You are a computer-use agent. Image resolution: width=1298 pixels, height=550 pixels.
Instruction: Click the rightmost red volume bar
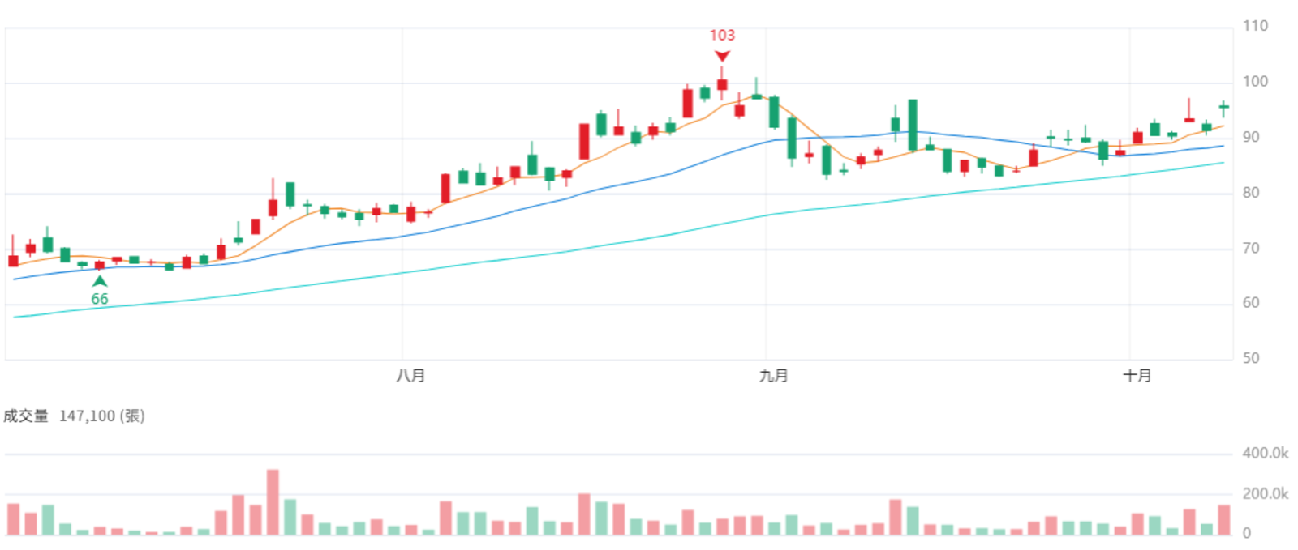(1224, 520)
